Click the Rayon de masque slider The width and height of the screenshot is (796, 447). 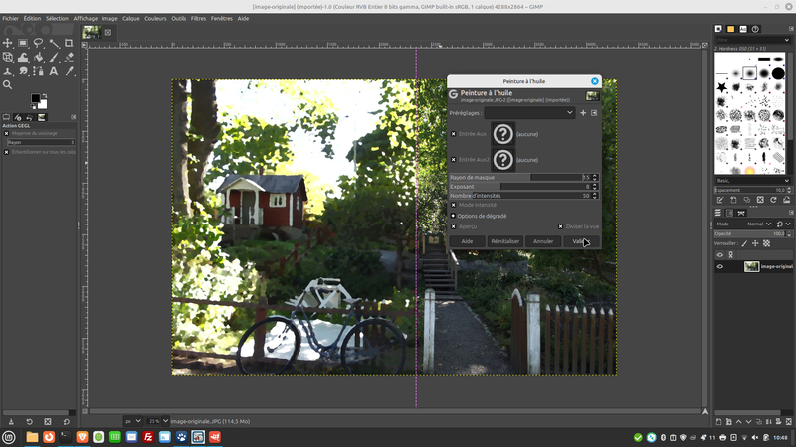pyautogui.click(x=517, y=178)
